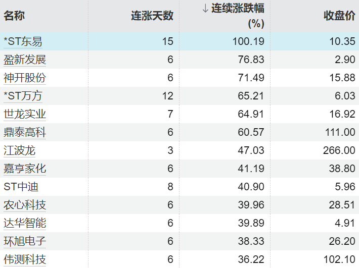The height and width of the screenshot is (268, 359).
Task: Select the 神开股份 stock name
Action: point(25,78)
